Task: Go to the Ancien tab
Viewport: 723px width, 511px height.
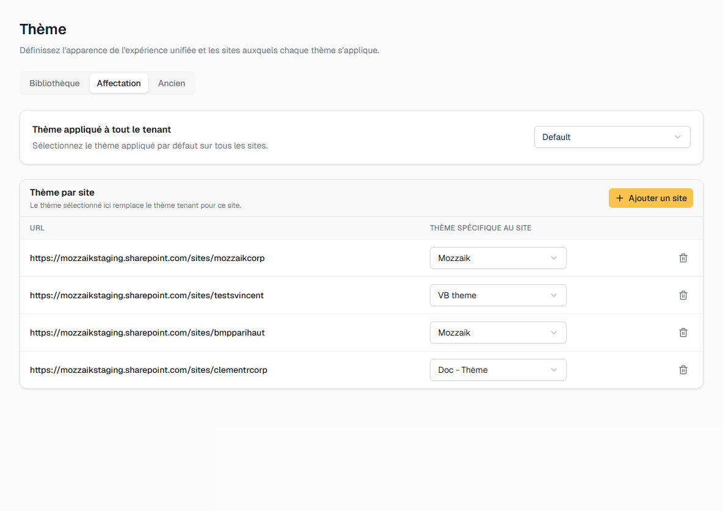Action: pyautogui.click(x=172, y=83)
